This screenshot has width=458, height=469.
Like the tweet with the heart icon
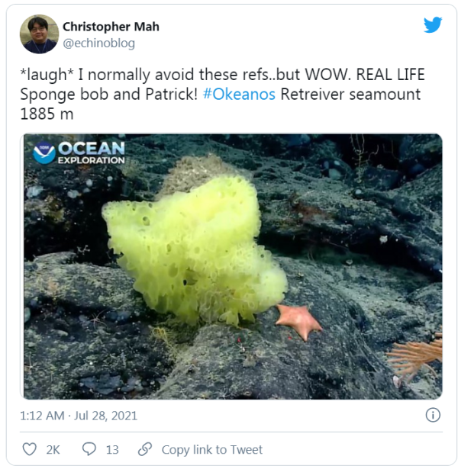click(30, 449)
